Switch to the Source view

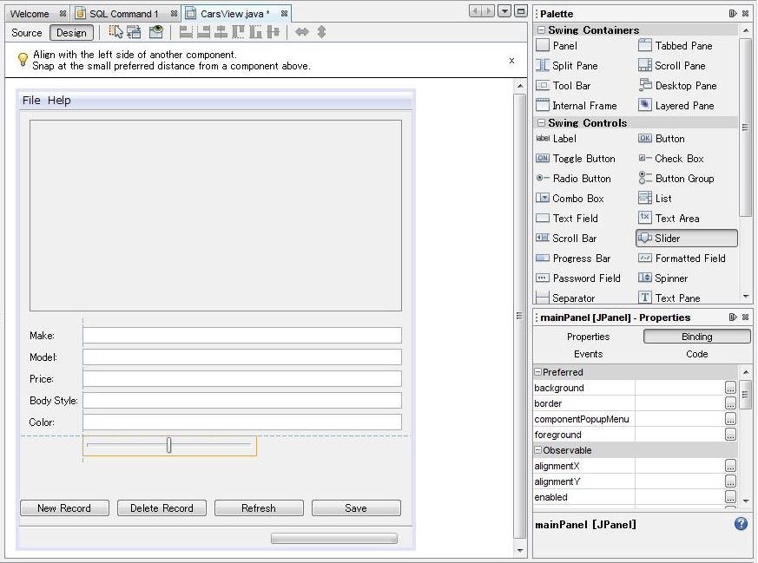27,33
